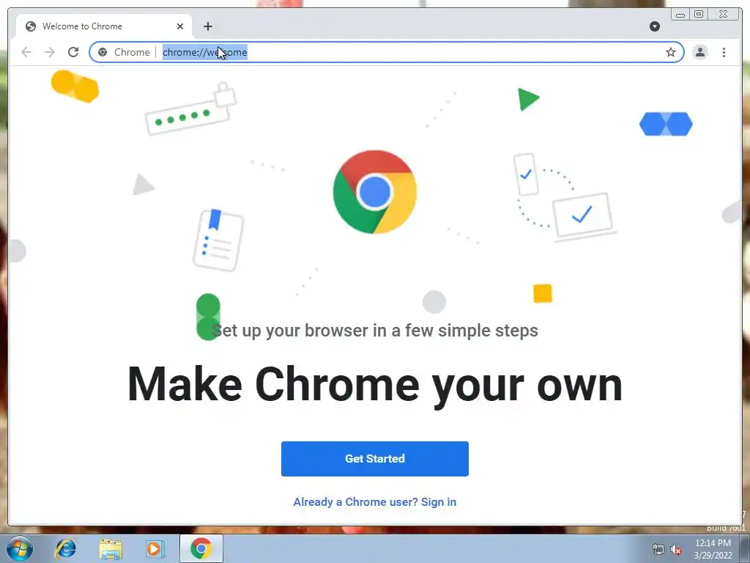750x563 pixels.
Task: Click the Get Started button
Action: 374,459
